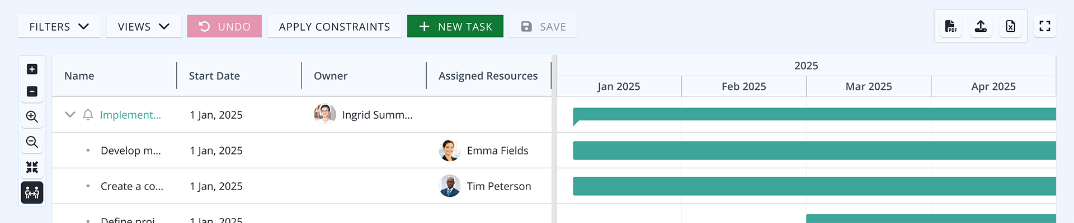Open the Views dropdown

point(144,26)
